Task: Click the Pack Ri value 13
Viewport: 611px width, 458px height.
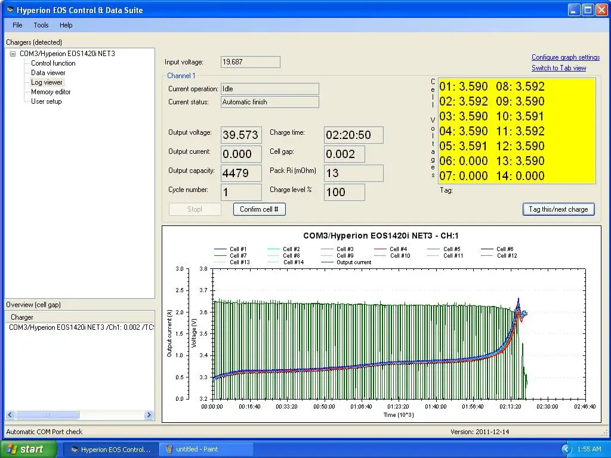Action: click(354, 173)
